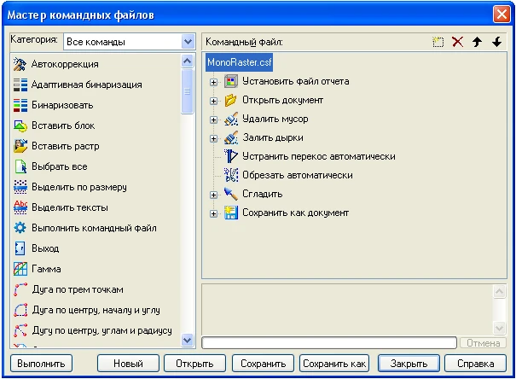Click the progress bar next to Отмена
Screen dimensions: 516x379
tap(329, 343)
